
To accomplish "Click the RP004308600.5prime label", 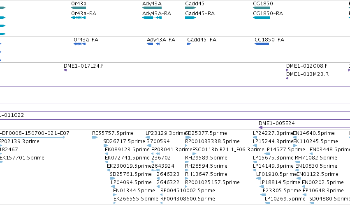I will [x=188, y=199].
